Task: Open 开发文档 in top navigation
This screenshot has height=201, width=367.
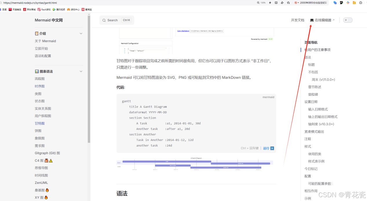Action: click(297, 20)
